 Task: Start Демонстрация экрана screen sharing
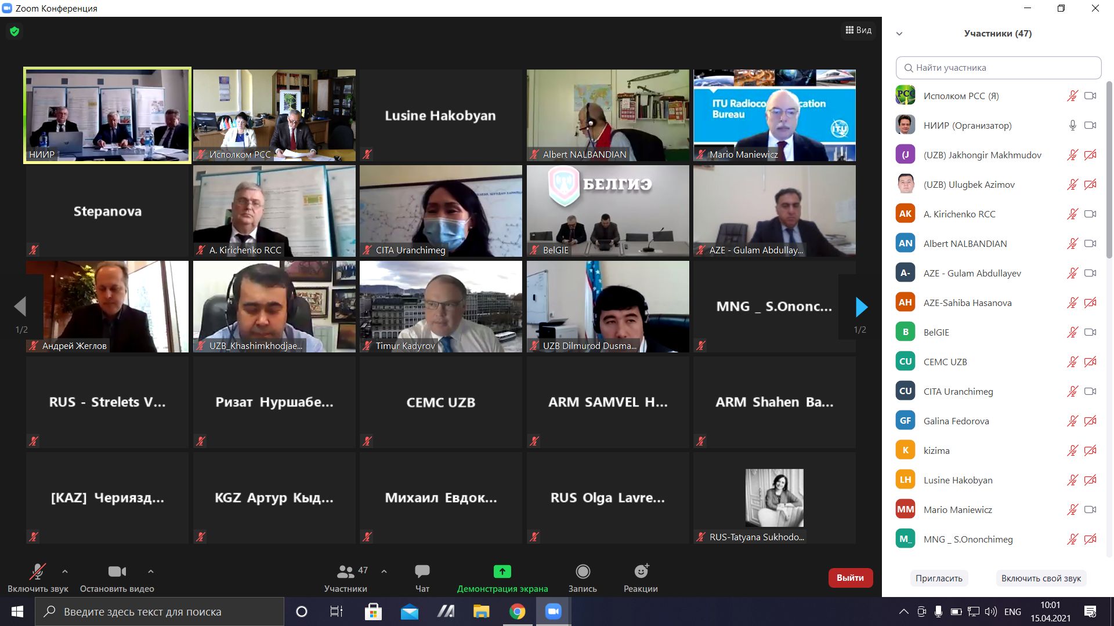(x=502, y=578)
